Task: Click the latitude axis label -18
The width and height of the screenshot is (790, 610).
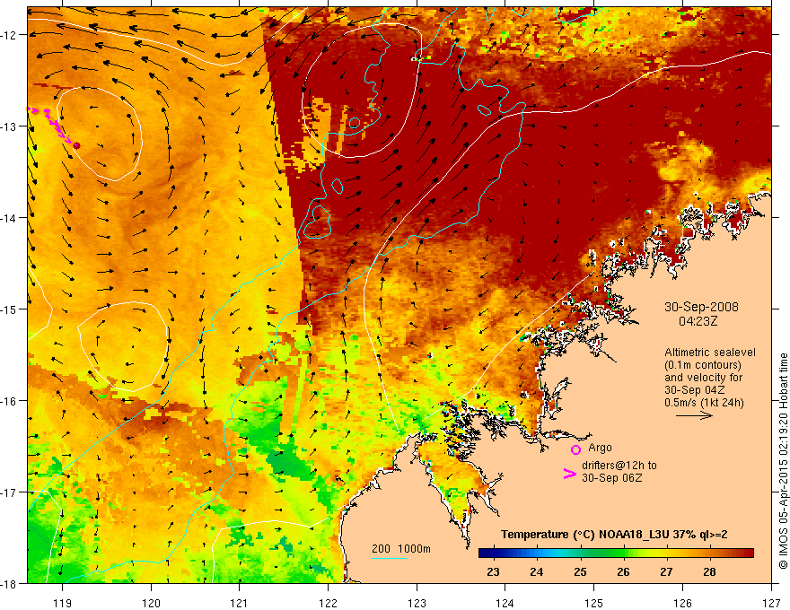Action: coord(8,583)
